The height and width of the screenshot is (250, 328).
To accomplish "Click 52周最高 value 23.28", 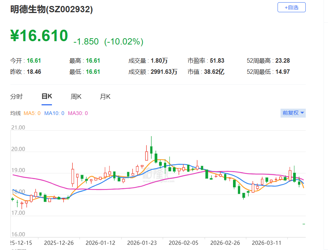I will [283, 61].
